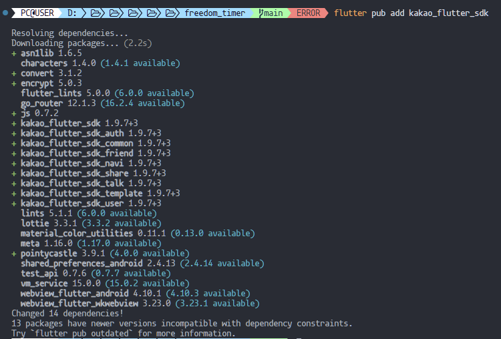Click the folder icon just before freedom_timer
Image resolution: width=501 pixels, height=339 pixels.
[170, 13]
